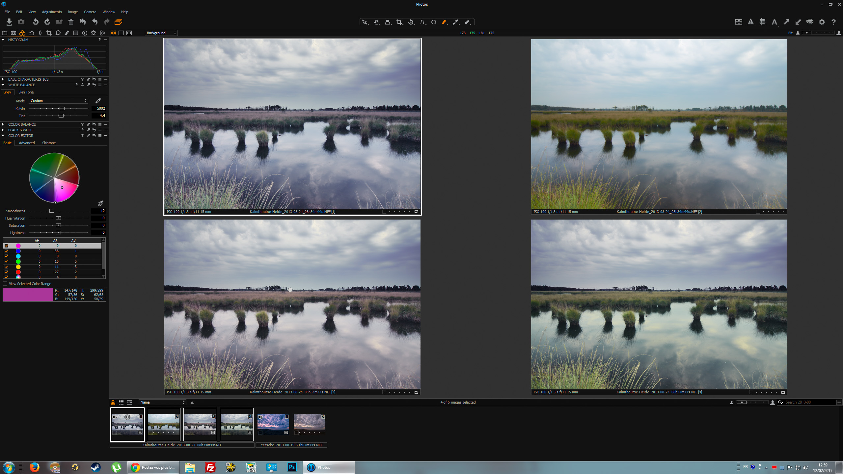This screenshot has width=843, height=474.
Task: Uncheck the blue color range checkbox
Action: [6, 251]
